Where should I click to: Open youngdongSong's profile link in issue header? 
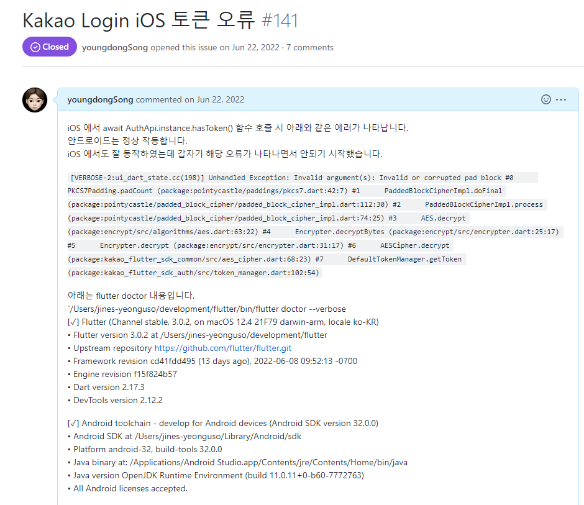coord(115,48)
